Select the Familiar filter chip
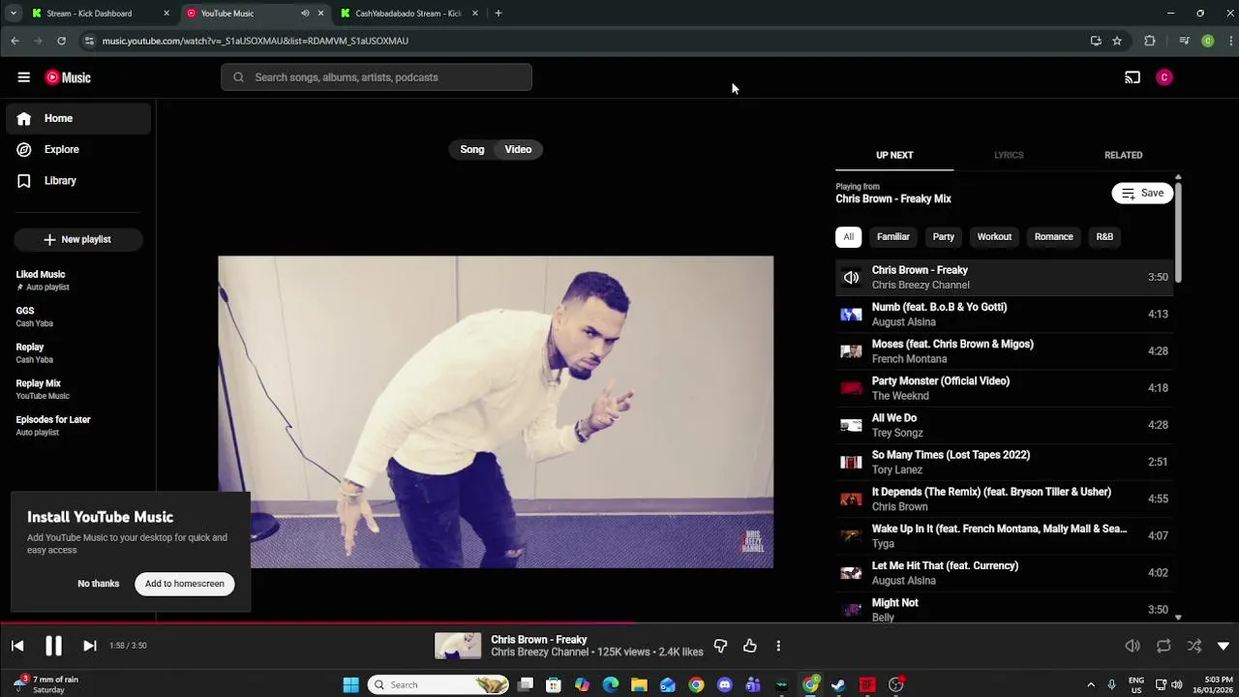The height and width of the screenshot is (697, 1239). point(892,236)
